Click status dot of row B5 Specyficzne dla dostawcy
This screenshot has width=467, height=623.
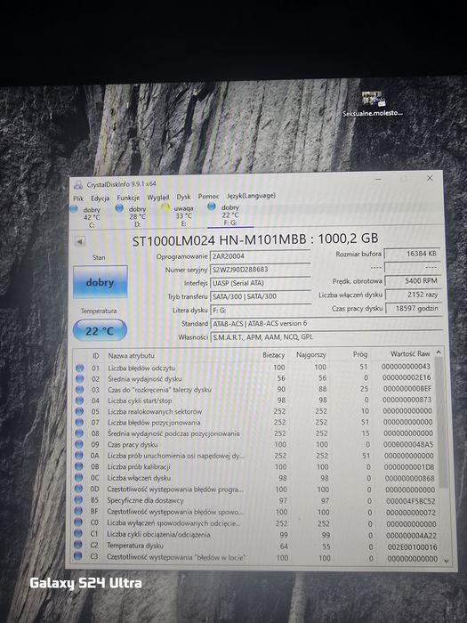pos(78,500)
